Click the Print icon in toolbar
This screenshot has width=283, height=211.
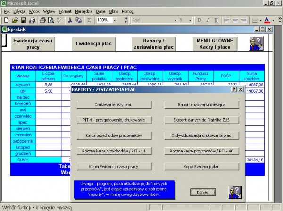42,20
